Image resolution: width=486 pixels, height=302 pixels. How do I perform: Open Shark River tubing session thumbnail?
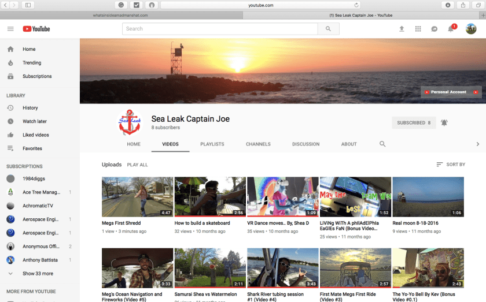tap(283, 268)
